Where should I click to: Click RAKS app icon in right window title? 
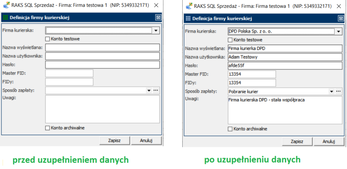coord(189,6)
